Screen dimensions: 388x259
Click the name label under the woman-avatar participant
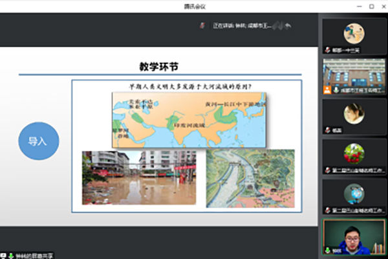(336, 130)
